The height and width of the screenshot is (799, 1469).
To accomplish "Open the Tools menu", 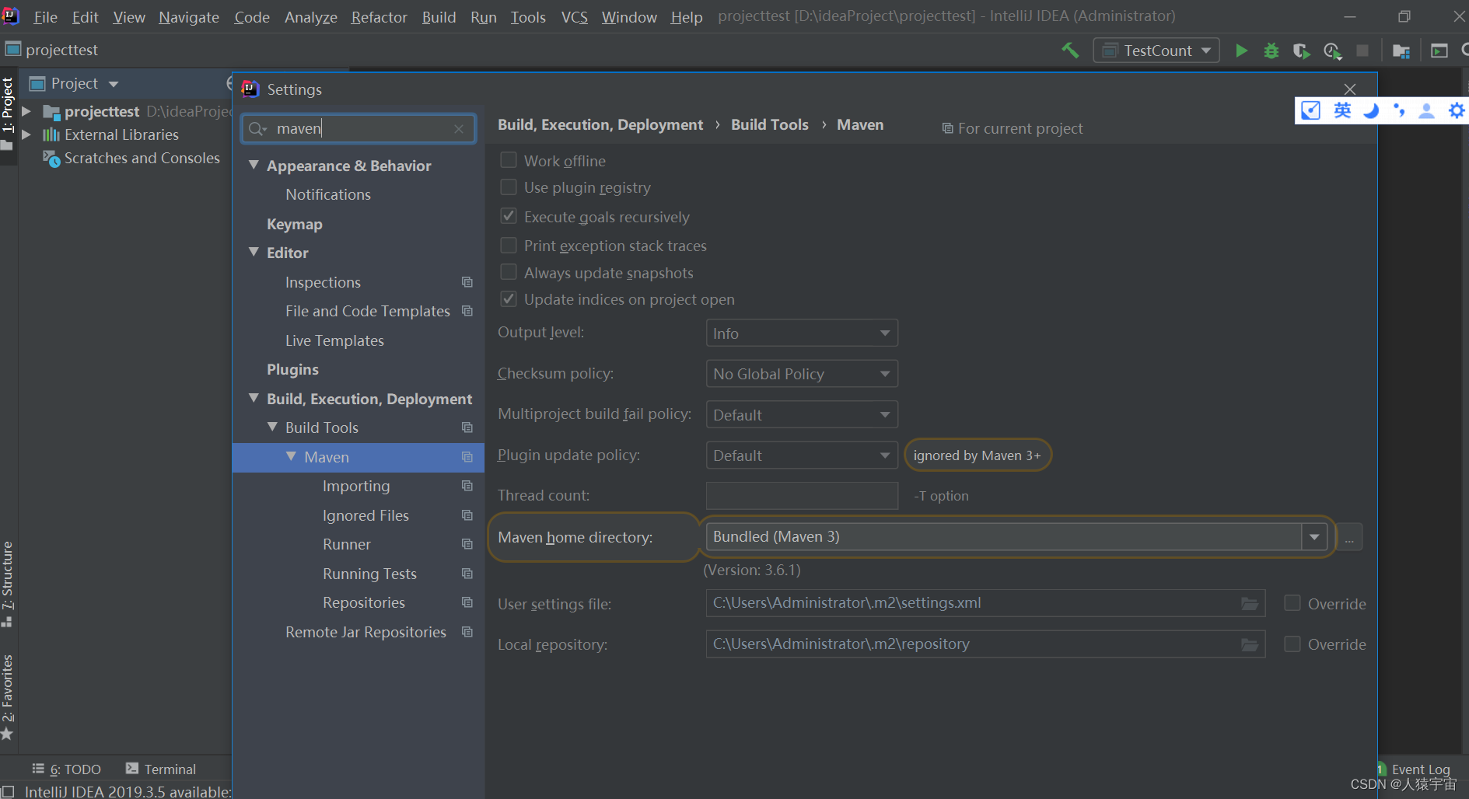I will pos(528,17).
